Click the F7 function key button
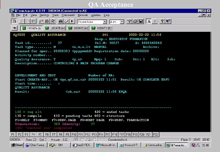The height and width of the screenshot is (152, 220). pos(54,135)
